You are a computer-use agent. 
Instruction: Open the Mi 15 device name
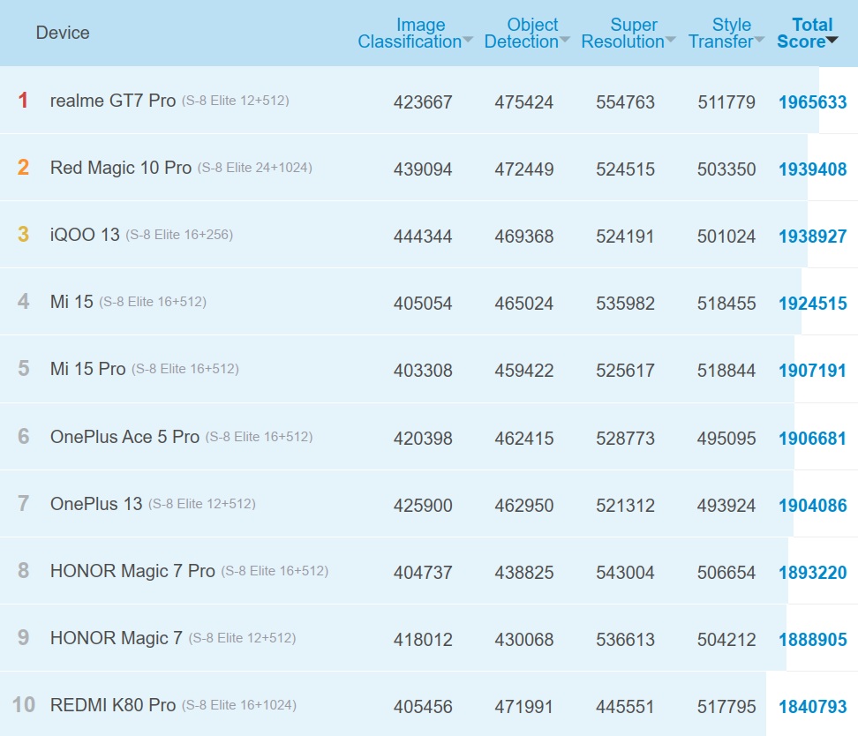pos(71,302)
